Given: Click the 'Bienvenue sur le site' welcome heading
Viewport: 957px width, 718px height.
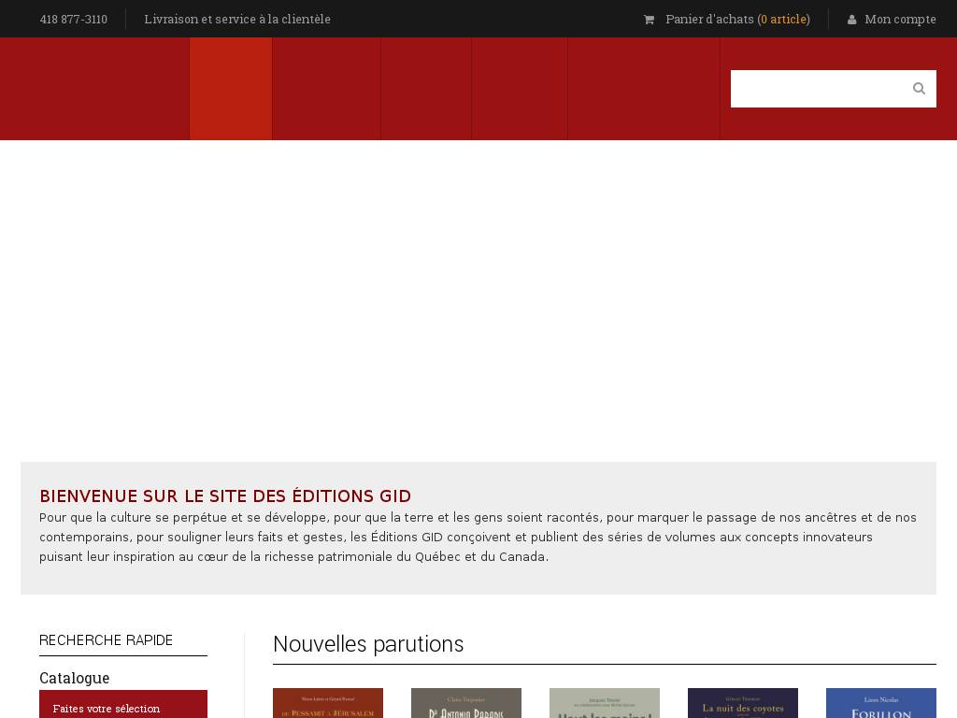Looking at the screenshot, I should coord(225,496).
